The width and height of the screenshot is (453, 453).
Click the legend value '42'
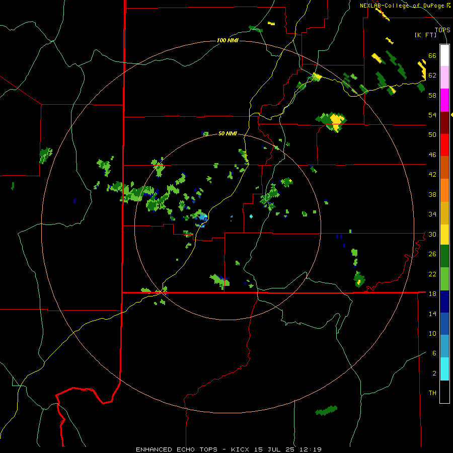[432, 175]
